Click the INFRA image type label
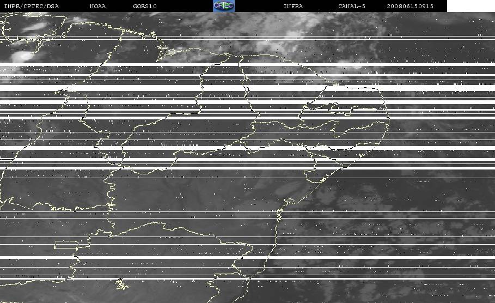495x303 pixels. (293, 6)
